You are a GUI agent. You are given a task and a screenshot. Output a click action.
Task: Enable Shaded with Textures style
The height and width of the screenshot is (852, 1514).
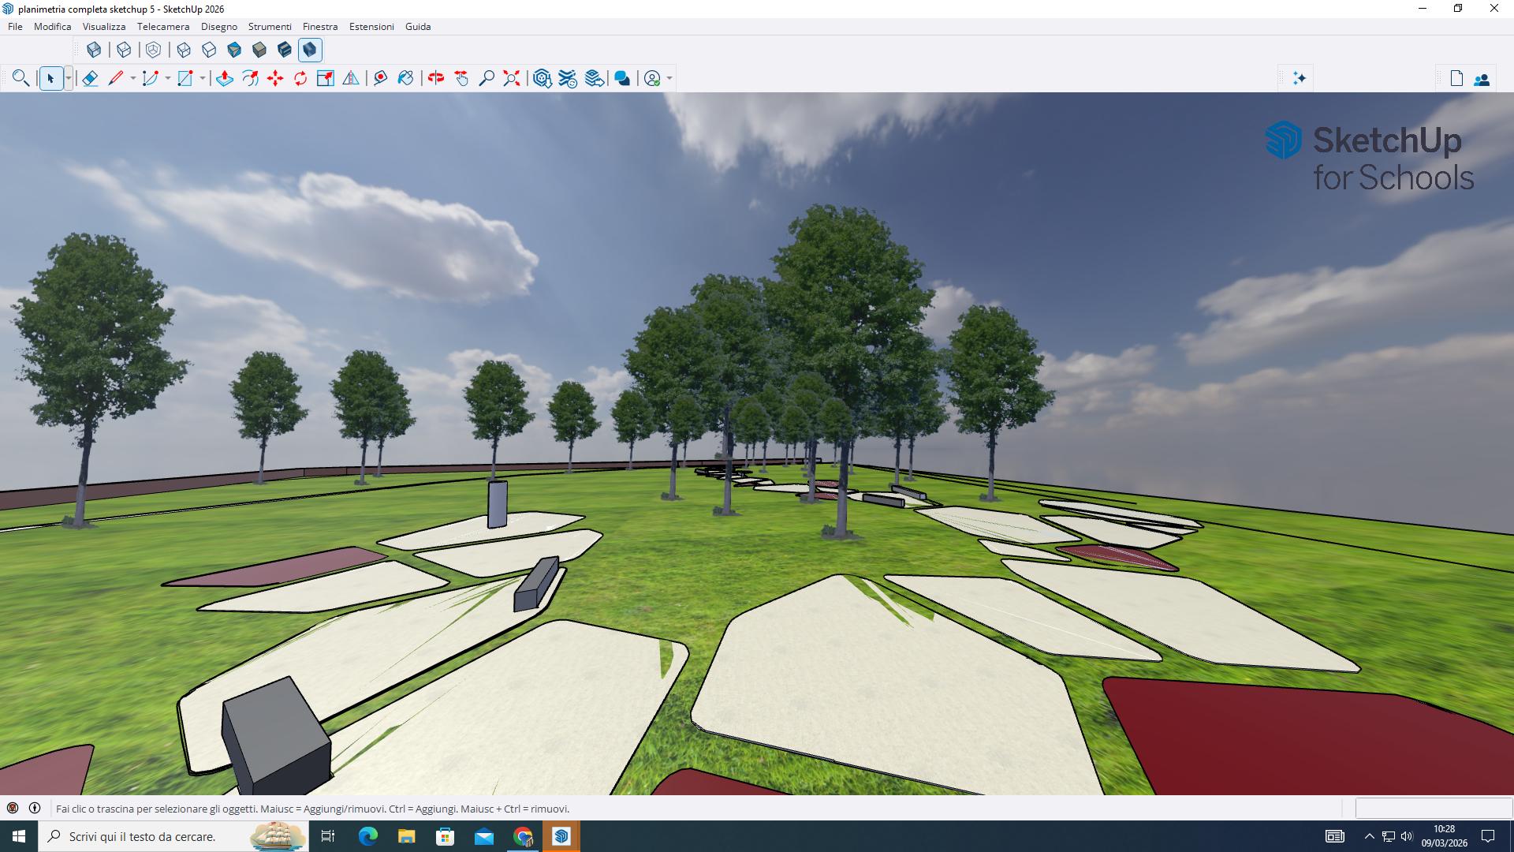[x=259, y=50]
